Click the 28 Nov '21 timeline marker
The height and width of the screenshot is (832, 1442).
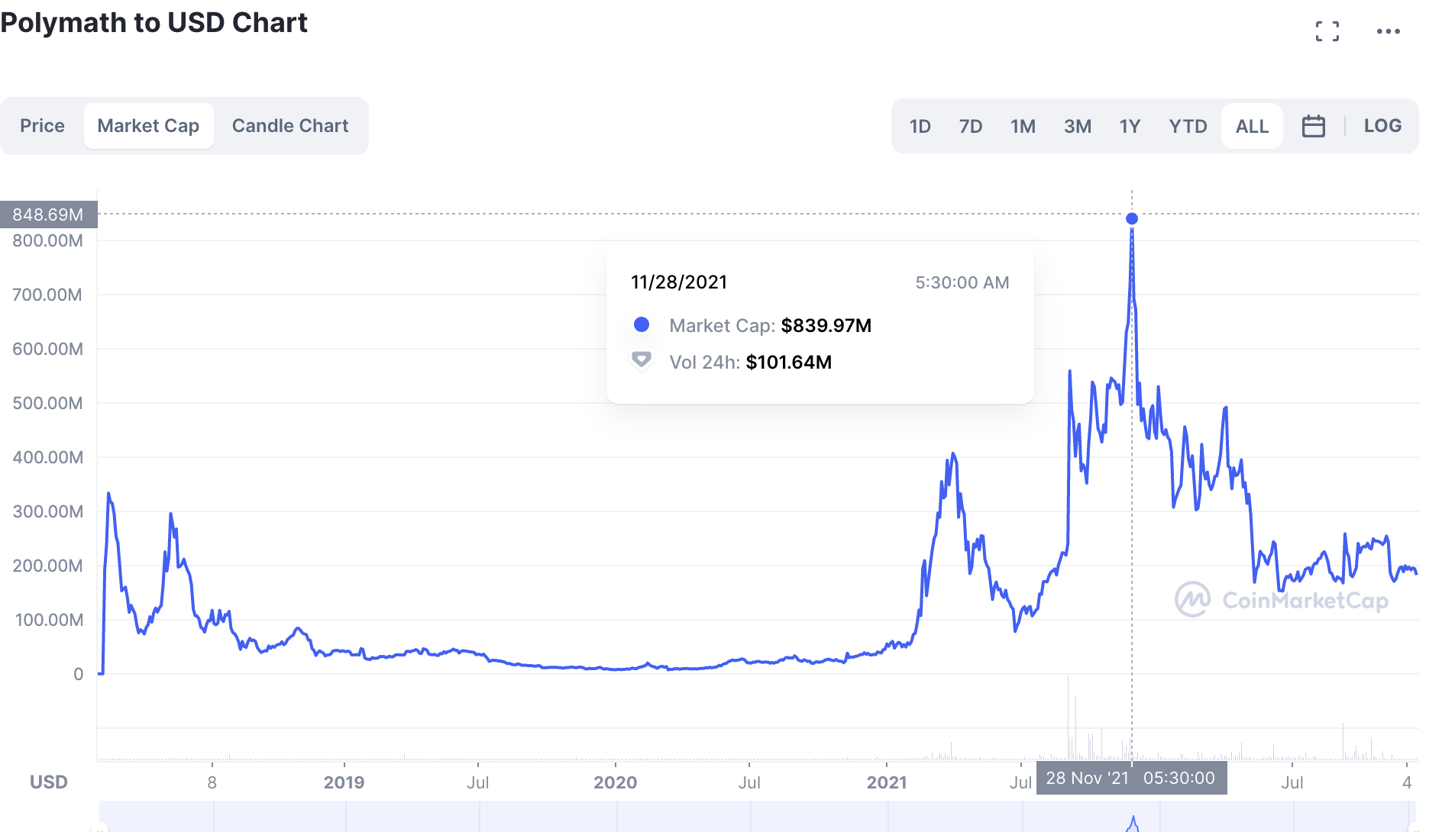[1131, 778]
